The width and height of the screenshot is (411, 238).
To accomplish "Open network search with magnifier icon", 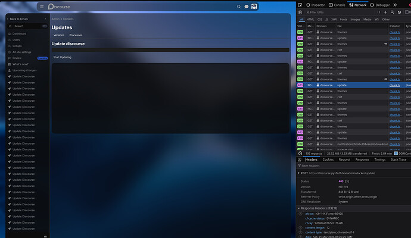I will pos(393,12).
